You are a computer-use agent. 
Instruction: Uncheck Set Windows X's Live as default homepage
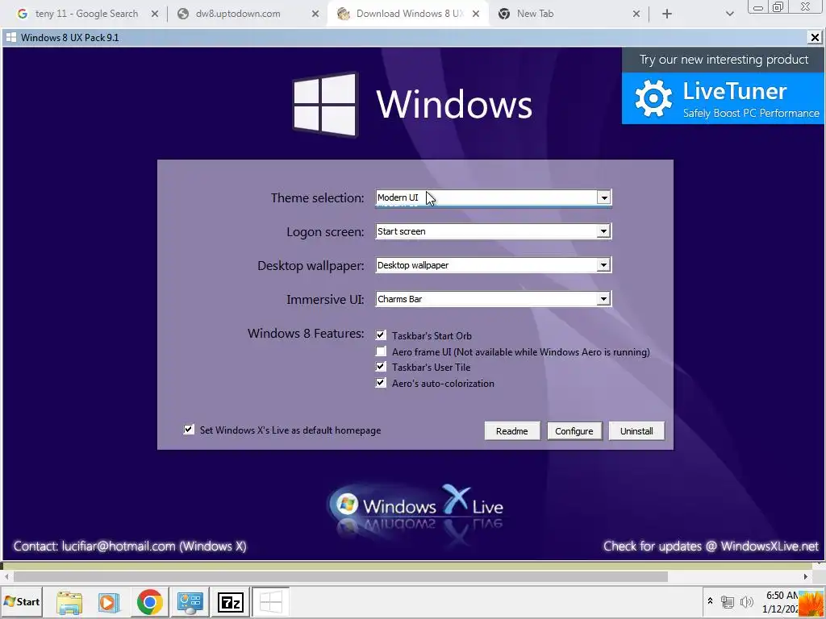pyautogui.click(x=189, y=430)
